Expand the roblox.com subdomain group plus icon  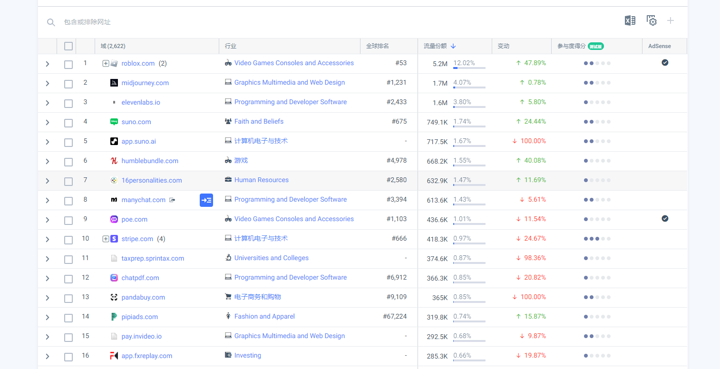(106, 64)
